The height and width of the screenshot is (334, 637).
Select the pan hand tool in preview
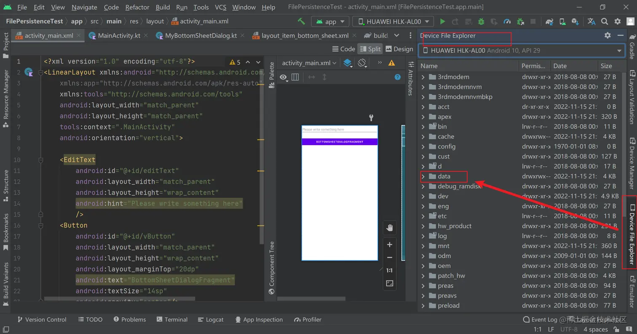[x=390, y=228]
